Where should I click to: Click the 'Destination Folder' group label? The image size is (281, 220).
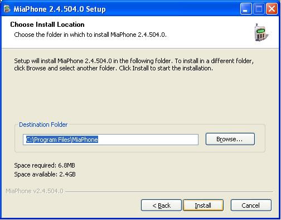click(43, 125)
